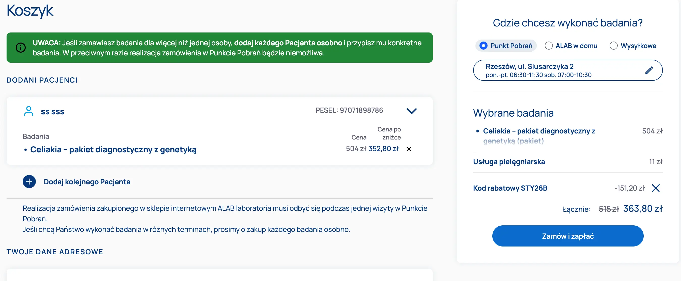The height and width of the screenshot is (281, 681).
Task: Click the Kod rabatowy STY26B label
Action: pyautogui.click(x=510, y=188)
